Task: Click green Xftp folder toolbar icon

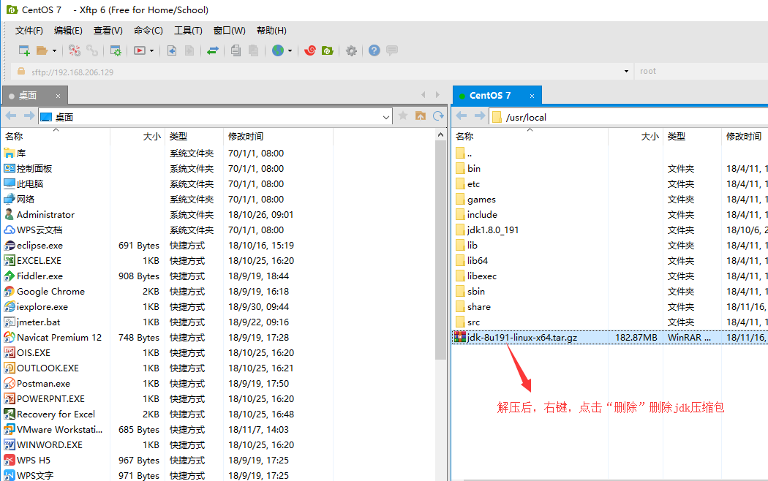Action: pos(328,50)
